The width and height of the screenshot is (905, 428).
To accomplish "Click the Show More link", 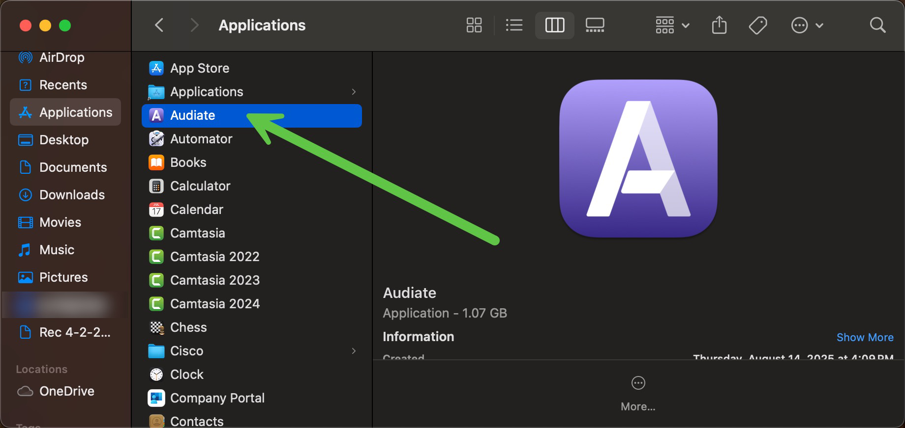I will [865, 337].
